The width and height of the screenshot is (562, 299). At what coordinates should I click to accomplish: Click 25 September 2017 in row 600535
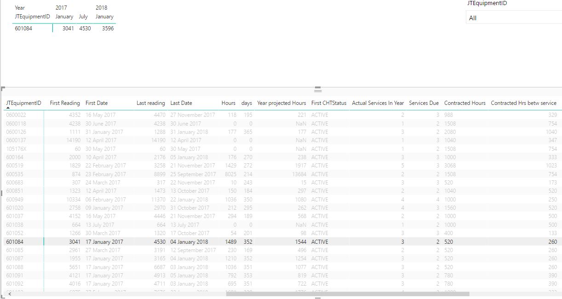click(193, 174)
